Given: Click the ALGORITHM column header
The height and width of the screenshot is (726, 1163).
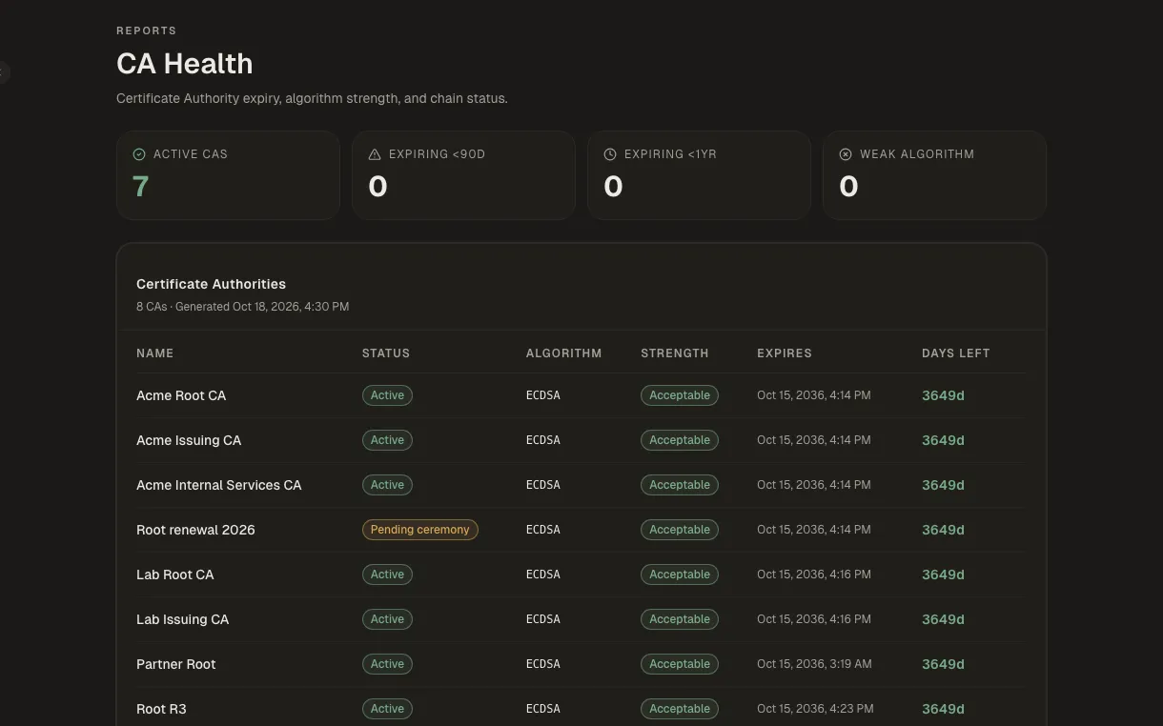Looking at the screenshot, I should tap(564, 353).
